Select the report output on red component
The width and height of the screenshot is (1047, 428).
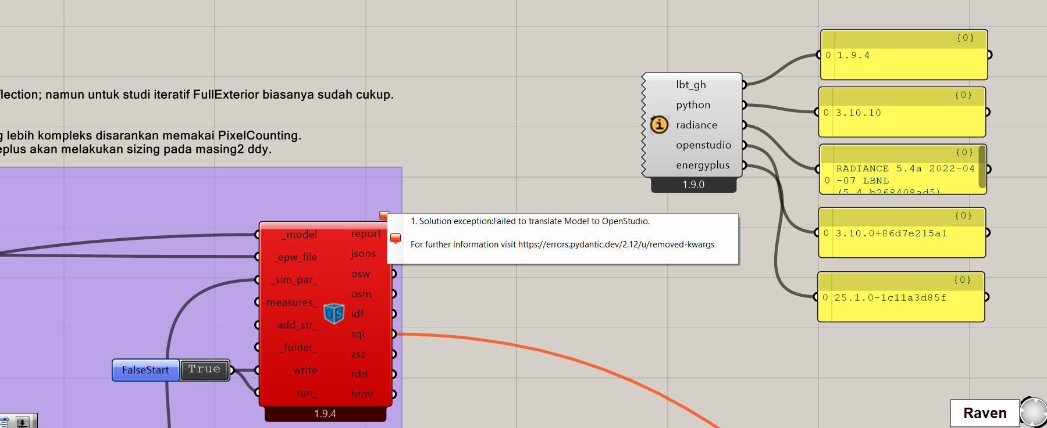click(366, 233)
